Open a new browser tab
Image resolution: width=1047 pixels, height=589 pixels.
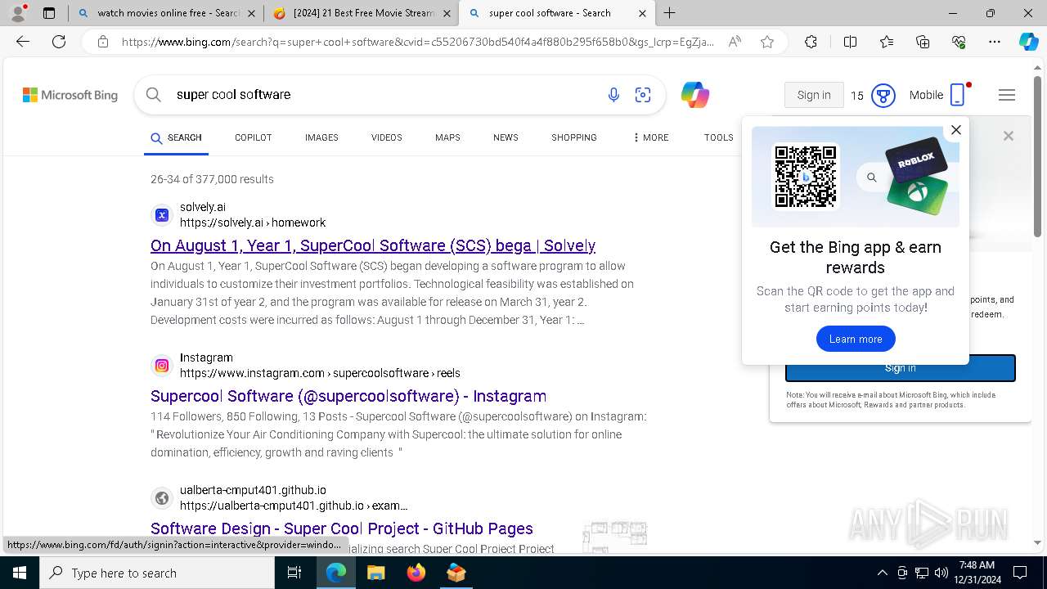pos(669,13)
